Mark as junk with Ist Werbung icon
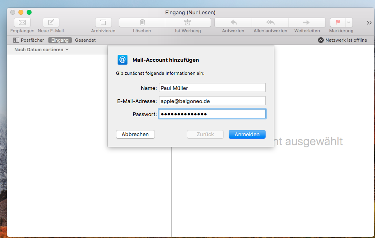The height and width of the screenshot is (238, 375). pos(188,22)
